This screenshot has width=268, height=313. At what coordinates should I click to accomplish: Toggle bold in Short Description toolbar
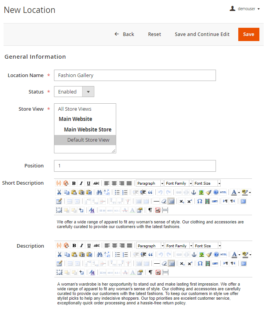(x=74, y=183)
